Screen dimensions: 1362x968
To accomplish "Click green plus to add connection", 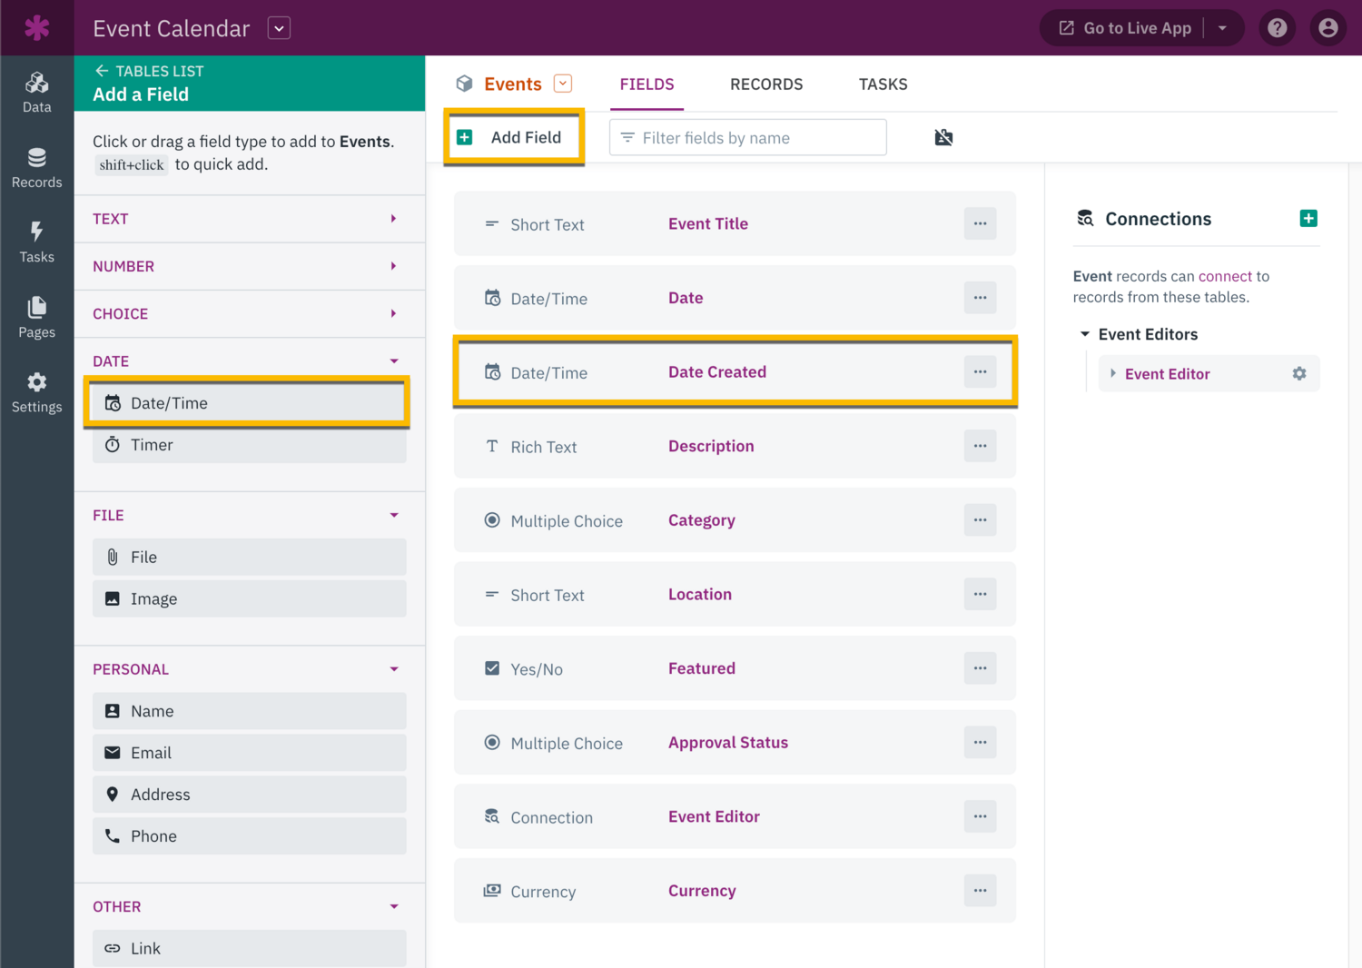I will coord(1308,218).
